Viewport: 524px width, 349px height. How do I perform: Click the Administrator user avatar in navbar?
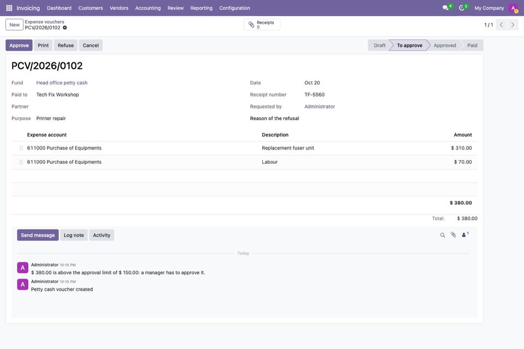pos(513,8)
